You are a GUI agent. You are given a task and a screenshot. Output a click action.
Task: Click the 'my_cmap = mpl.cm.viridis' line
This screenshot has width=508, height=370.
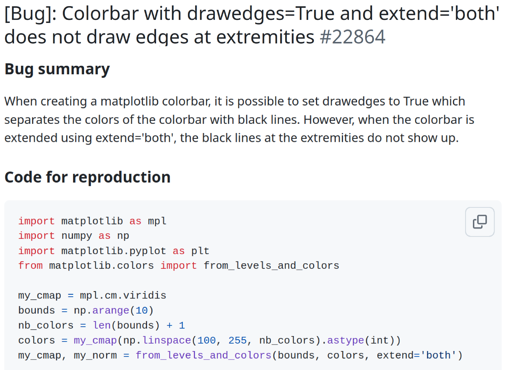92,295
